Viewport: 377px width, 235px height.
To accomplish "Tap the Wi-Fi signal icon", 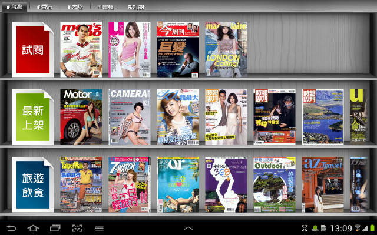I will [358, 228].
